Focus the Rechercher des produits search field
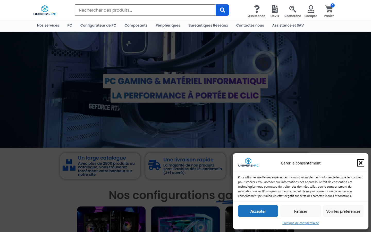371x232 pixels. [x=145, y=10]
